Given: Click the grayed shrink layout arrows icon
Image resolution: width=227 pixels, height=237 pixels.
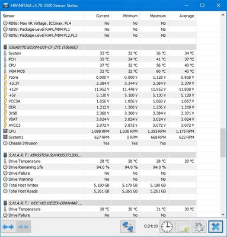Looking at the screenshot, I should [23, 226].
